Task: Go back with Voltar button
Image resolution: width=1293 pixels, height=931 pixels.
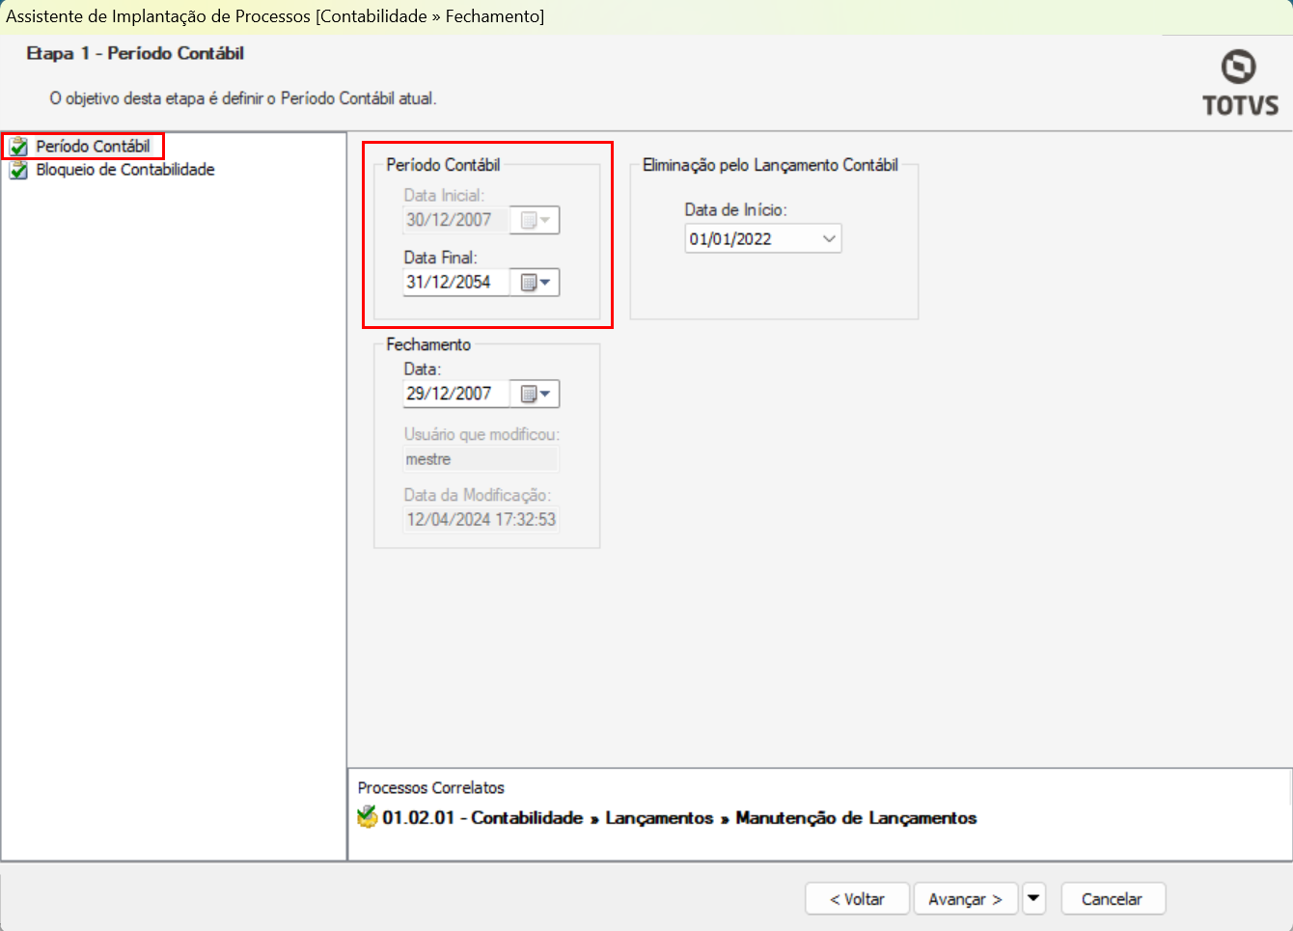Action: pyautogui.click(x=858, y=899)
